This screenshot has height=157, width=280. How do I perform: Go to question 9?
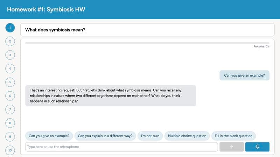tap(10, 137)
